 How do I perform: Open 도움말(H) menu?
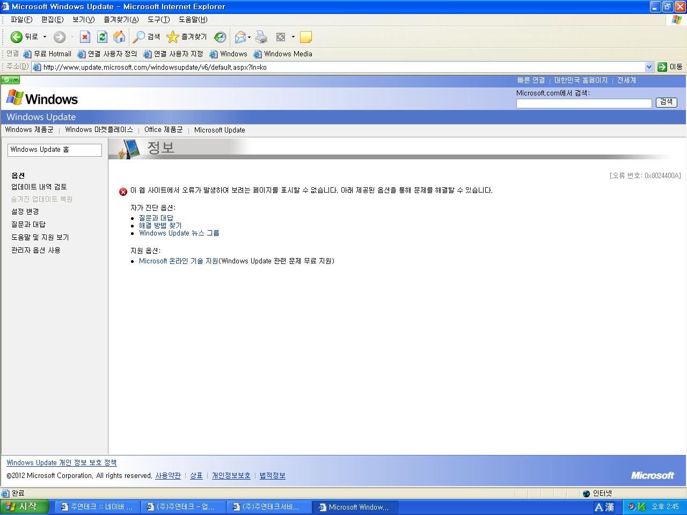click(193, 19)
